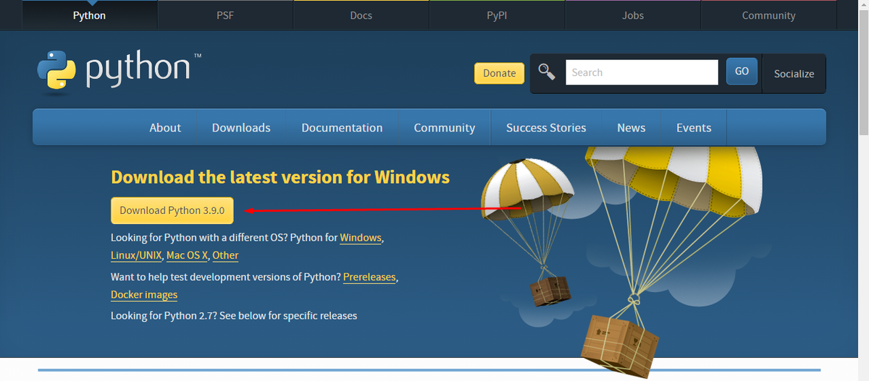
Task: Focus the Search input field
Action: [642, 72]
